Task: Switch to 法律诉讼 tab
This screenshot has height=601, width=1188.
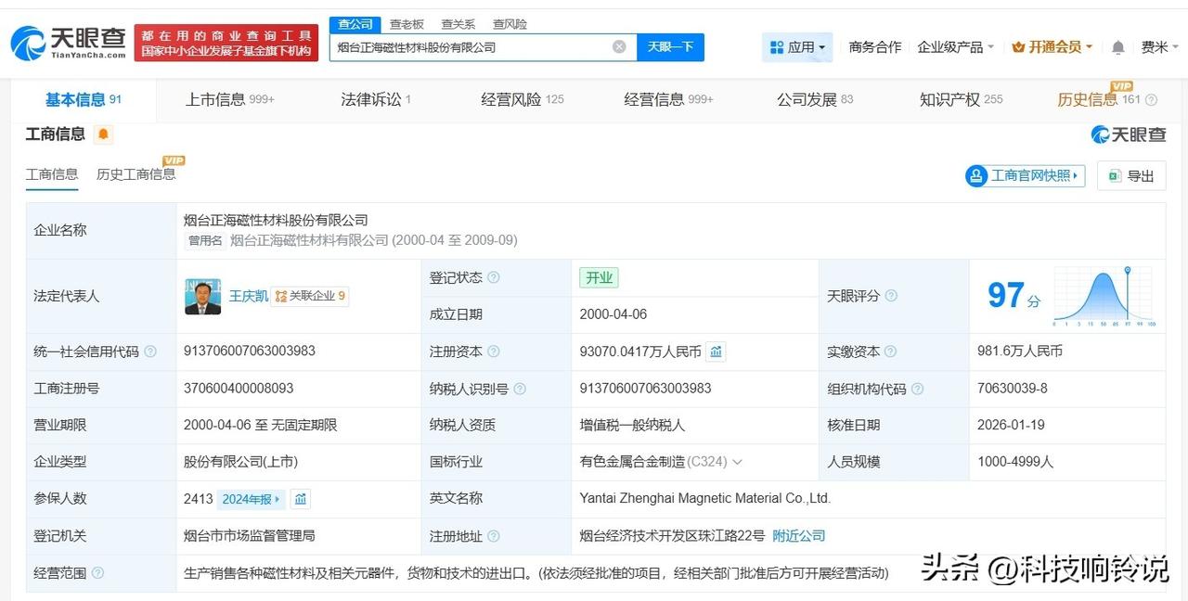Action: [376, 99]
